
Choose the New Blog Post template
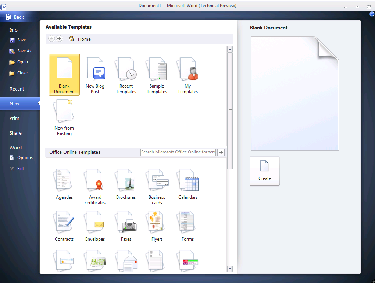[95, 75]
